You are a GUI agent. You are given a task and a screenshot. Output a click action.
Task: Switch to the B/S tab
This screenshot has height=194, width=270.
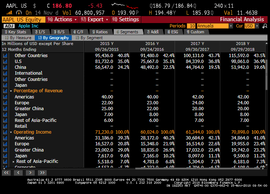click(59, 32)
